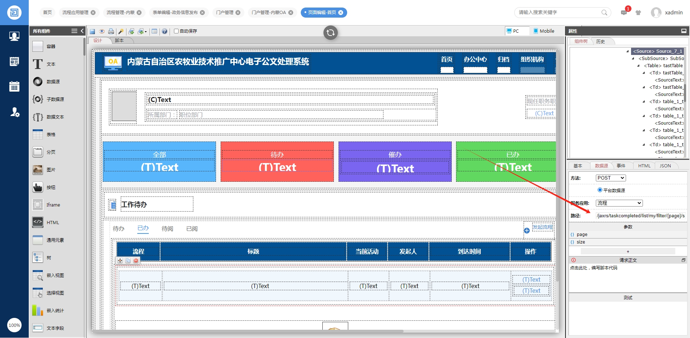Open the 服务应用 流程 dropdown
690x338 pixels.
click(619, 203)
